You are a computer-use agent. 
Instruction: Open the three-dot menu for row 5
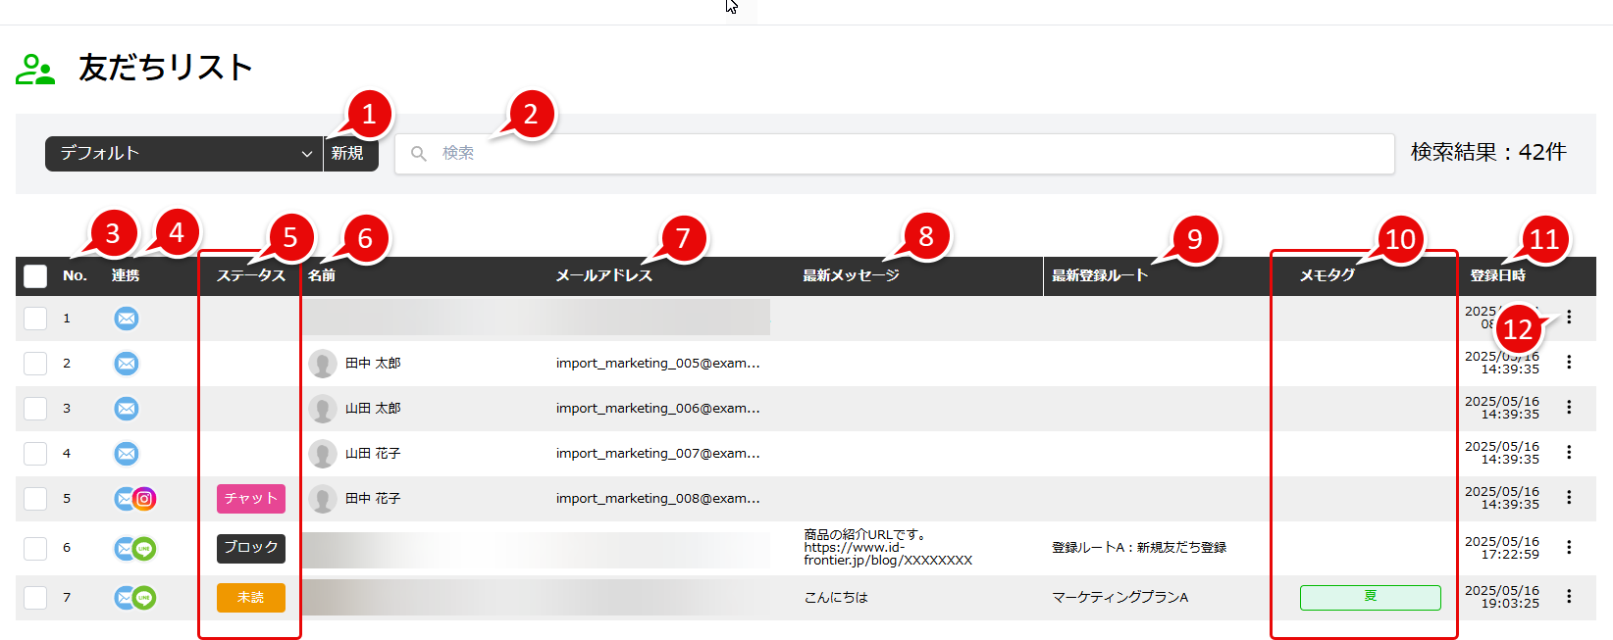click(x=1569, y=498)
